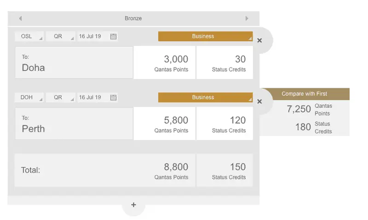Image resolution: width=368 pixels, height=220 pixels.
Task: Expand the QR airline dropdown for second flight
Action: click(x=60, y=97)
